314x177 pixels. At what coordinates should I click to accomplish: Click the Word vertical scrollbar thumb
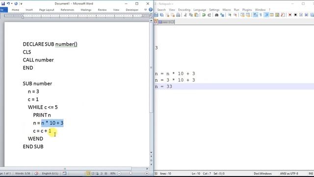coord(151,67)
